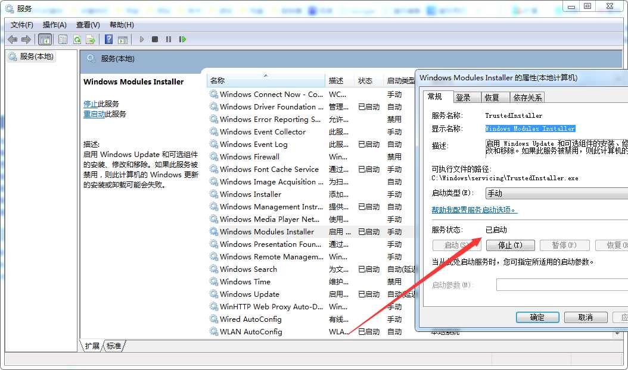Click the Restart Service toolbar icon
Screen dimensions: 628x370
click(x=183, y=39)
